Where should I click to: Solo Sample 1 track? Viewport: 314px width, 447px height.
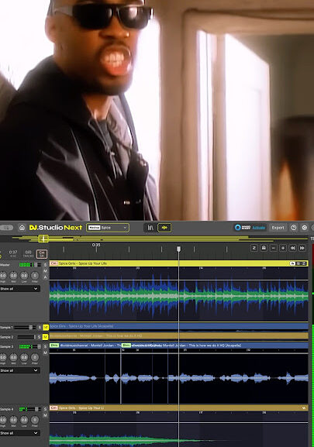pos(40,328)
